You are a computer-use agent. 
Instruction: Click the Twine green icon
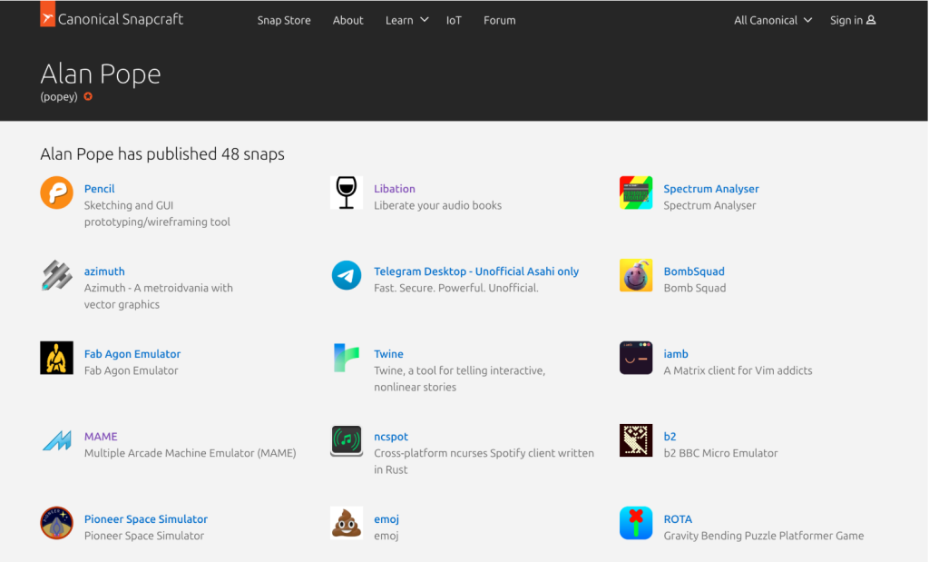coord(347,358)
